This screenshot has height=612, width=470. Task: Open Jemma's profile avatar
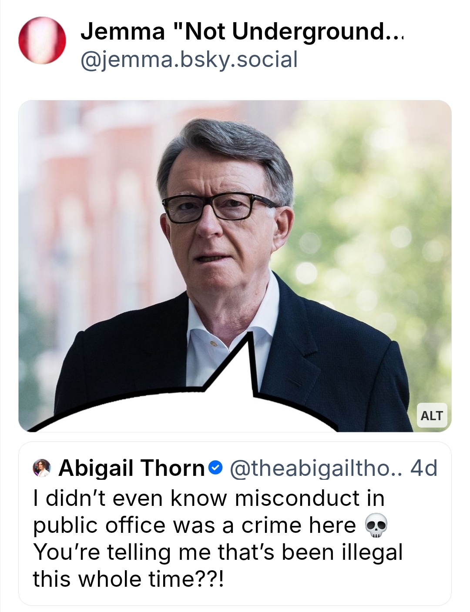pyautogui.click(x=42, y=41)
